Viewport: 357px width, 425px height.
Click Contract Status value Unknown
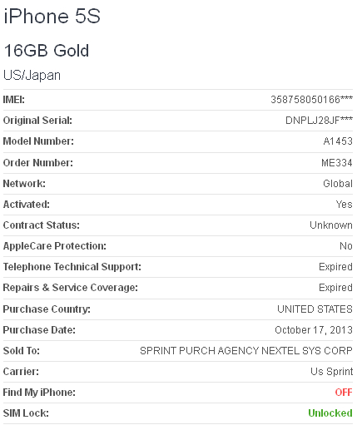tap(331, 225)
